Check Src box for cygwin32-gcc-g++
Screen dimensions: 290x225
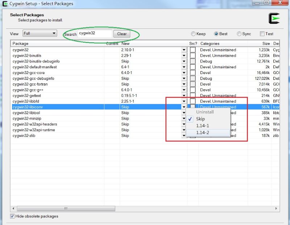[193, 90]
